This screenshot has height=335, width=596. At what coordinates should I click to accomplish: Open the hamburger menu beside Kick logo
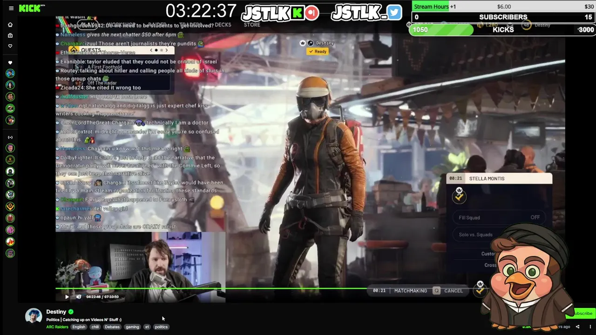(11, 8)
